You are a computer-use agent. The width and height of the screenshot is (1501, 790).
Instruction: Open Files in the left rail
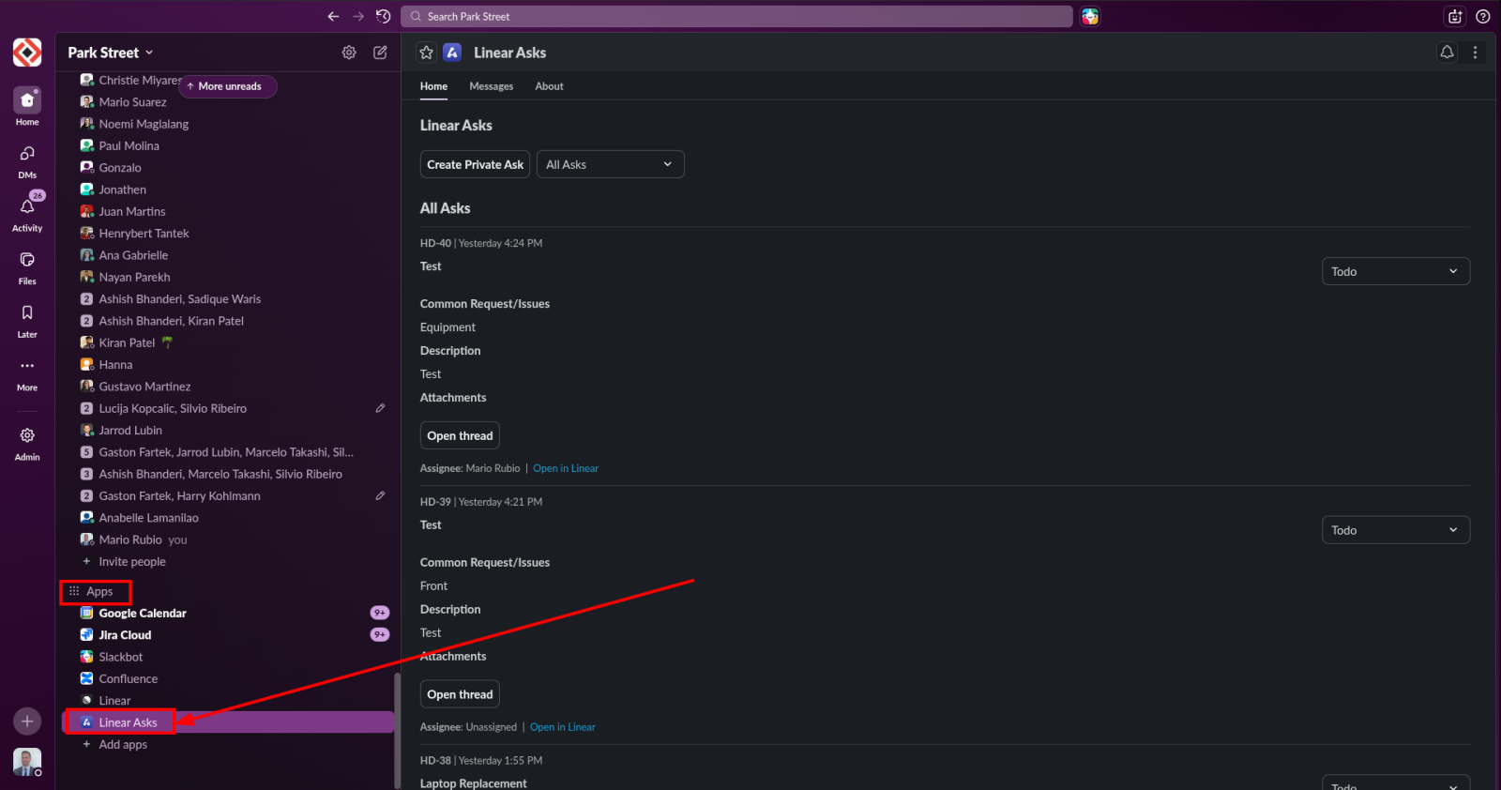point(27,267)
